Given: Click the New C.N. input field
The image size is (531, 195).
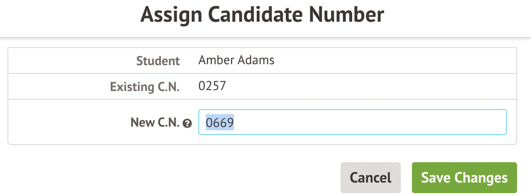Looking at the screenshot, I should point(352,122).
